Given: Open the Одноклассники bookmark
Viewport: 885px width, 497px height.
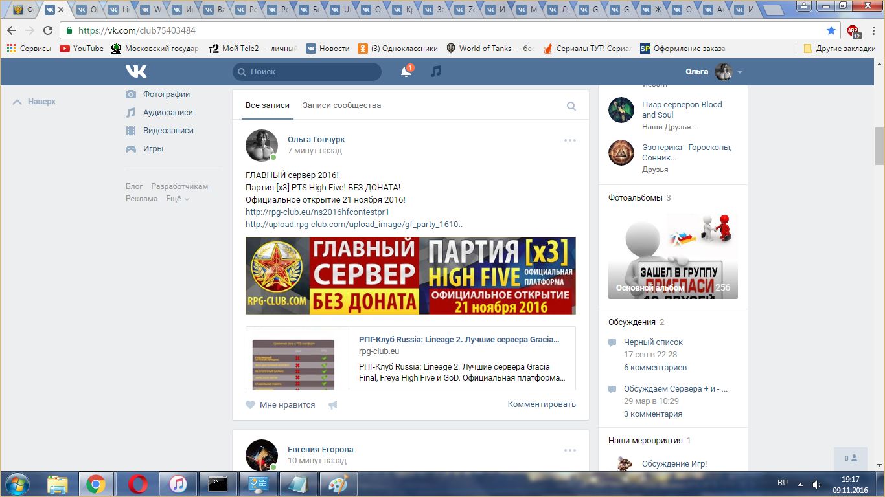Looking at the screenshot, I should [397, 49].
